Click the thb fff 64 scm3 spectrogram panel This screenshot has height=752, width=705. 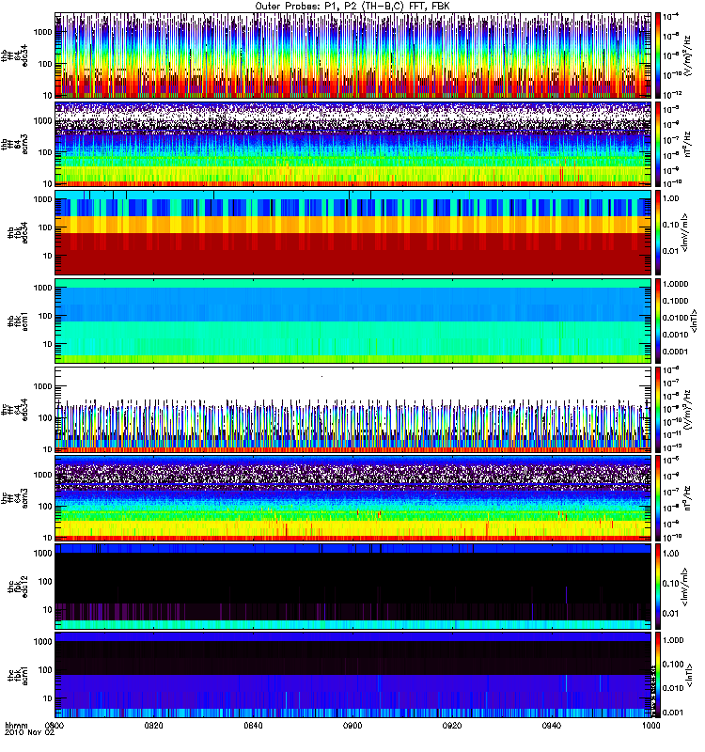point(353,144)
